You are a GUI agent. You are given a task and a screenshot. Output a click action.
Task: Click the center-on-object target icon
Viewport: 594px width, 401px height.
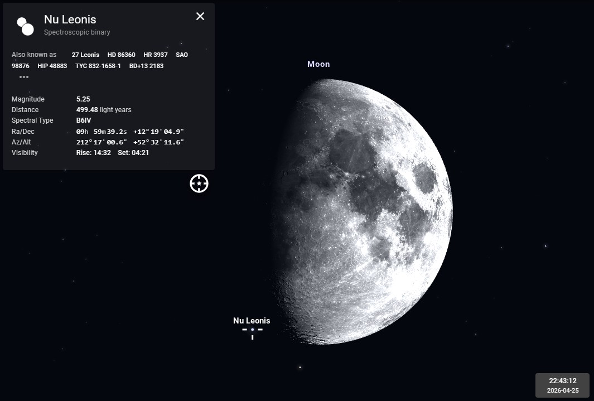pyautogui.click(x=199, y=183)
